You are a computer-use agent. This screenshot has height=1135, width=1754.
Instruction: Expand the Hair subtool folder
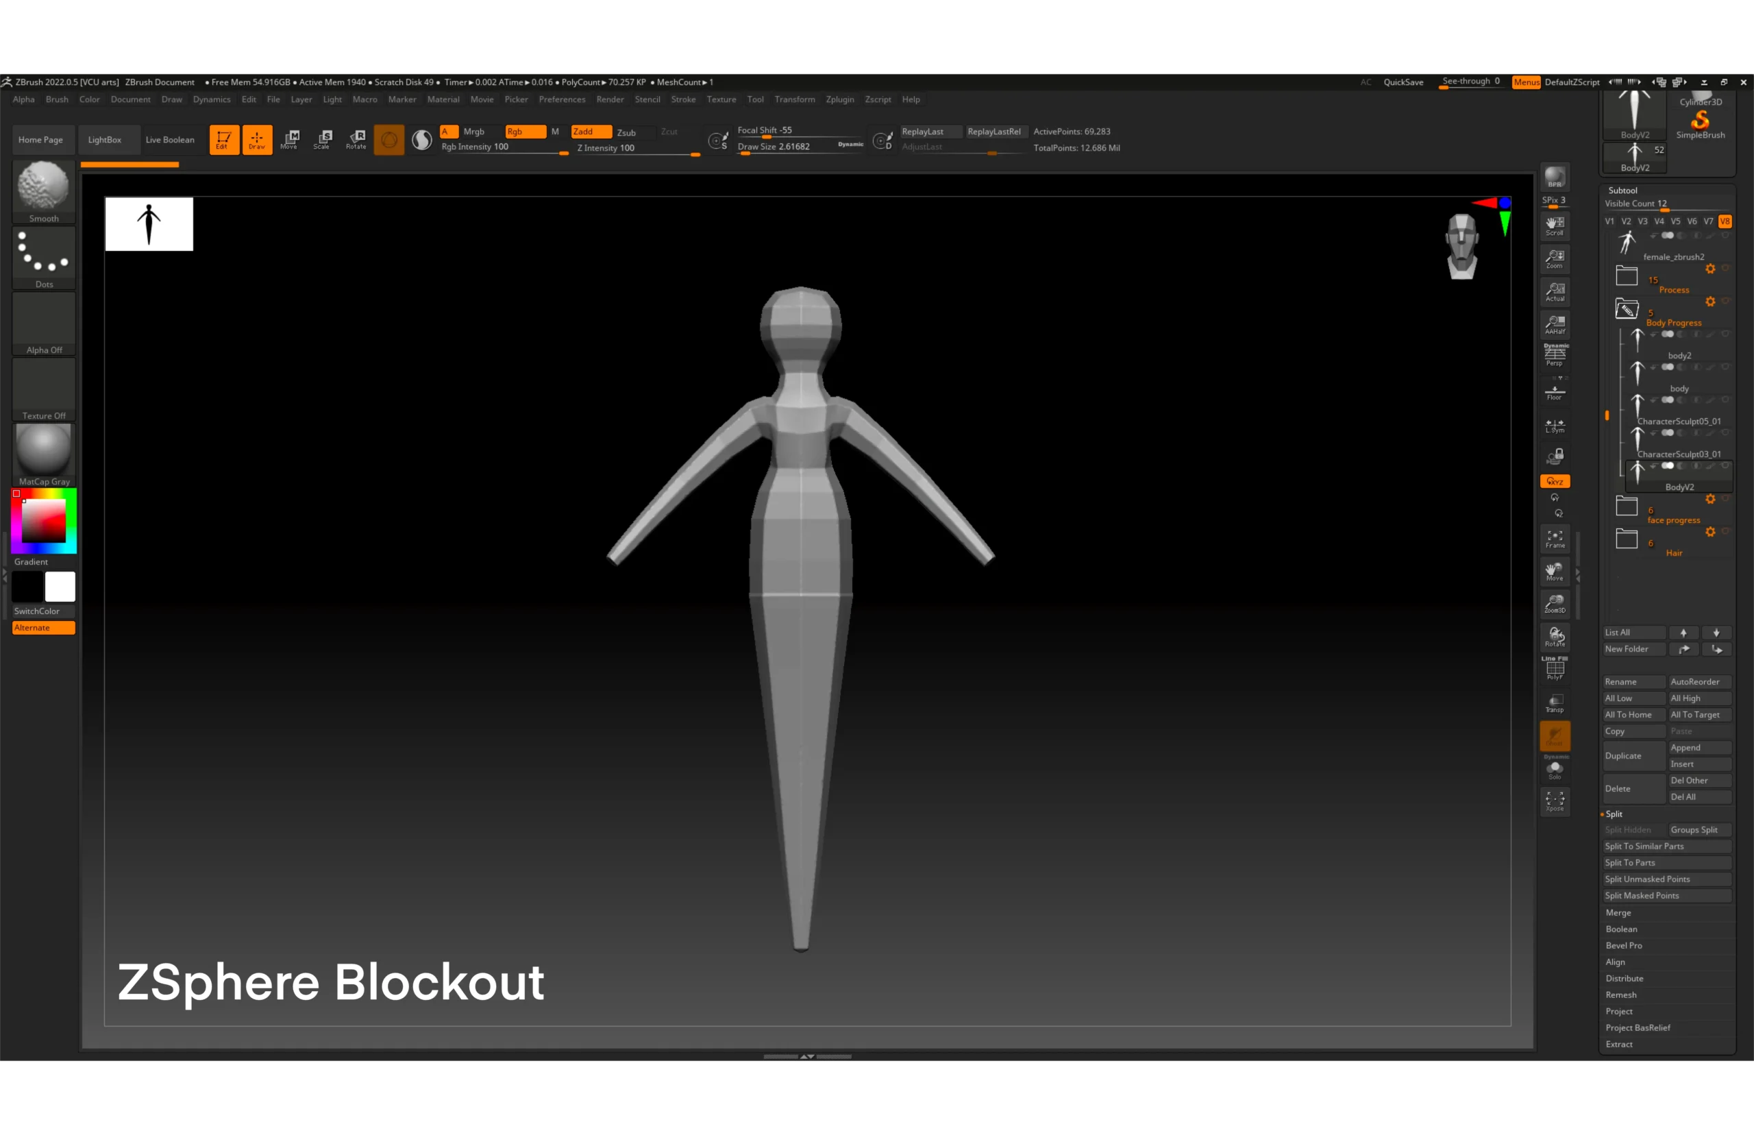pos(1627,539)
